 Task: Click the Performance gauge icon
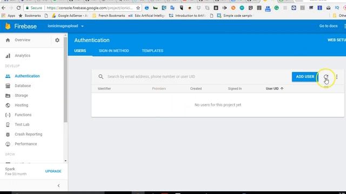point(8,144)
